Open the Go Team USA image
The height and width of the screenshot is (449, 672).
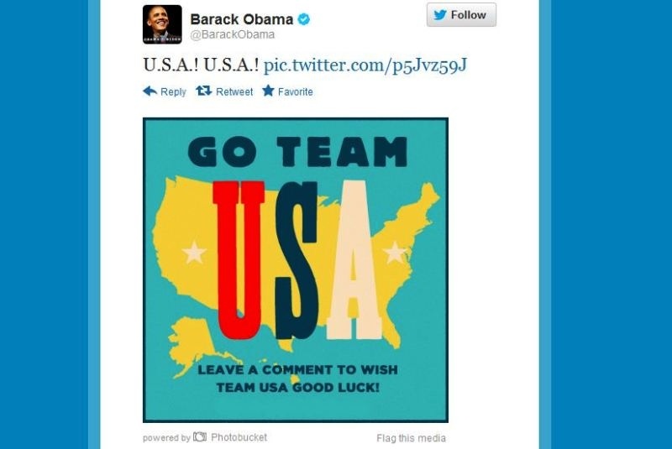(296, 270)
